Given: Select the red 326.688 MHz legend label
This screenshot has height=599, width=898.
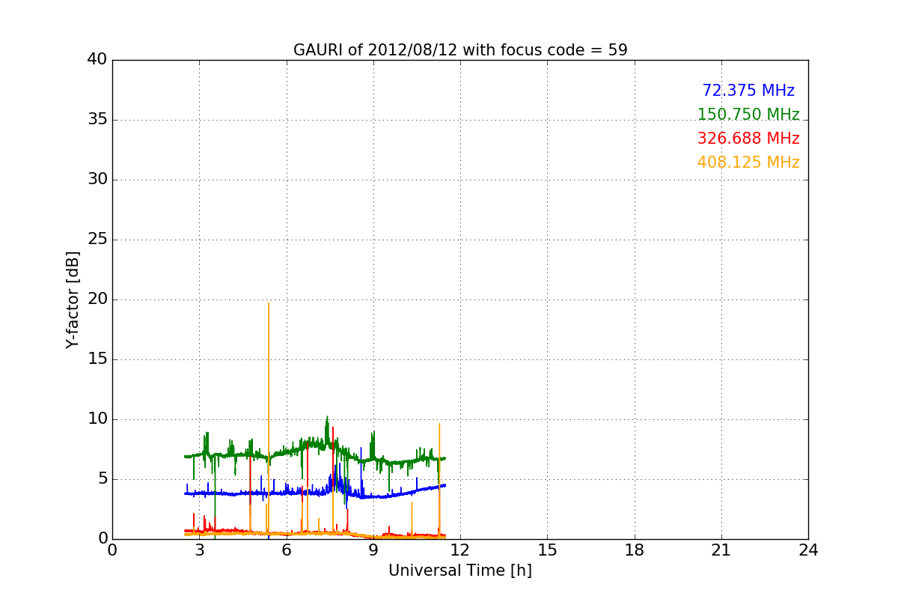Looking at the screenshot, I should click(x=748, y=139).
